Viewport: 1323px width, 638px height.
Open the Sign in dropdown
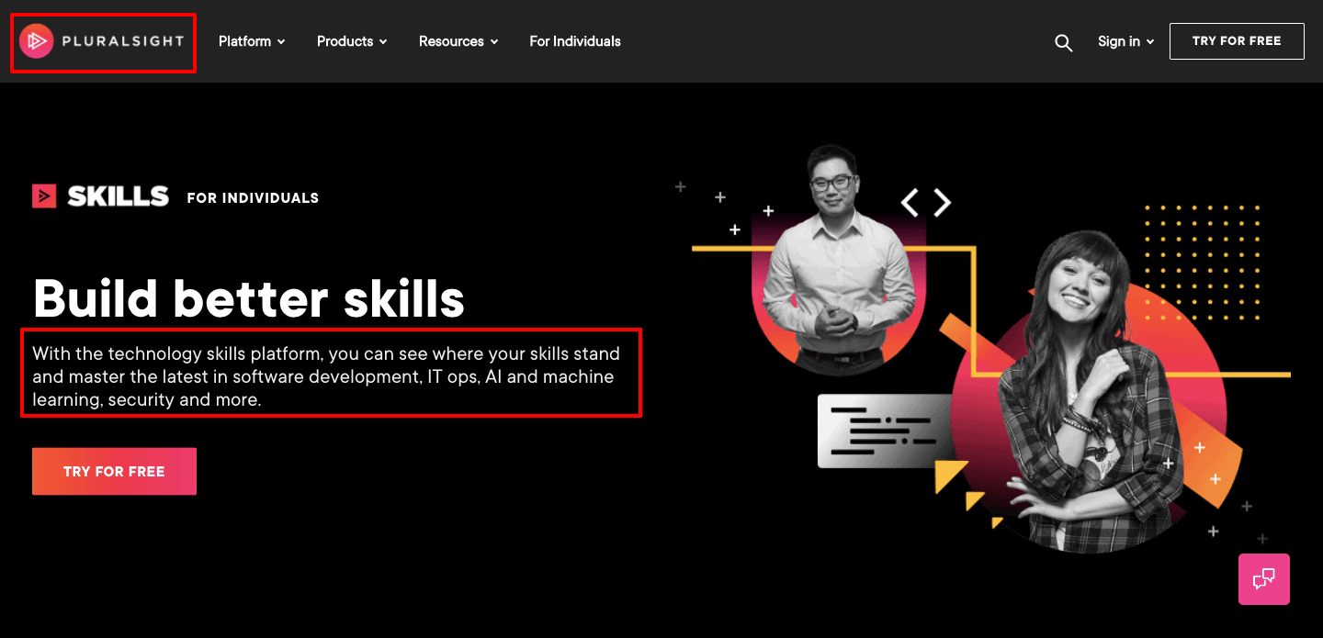click(1125, 41)
